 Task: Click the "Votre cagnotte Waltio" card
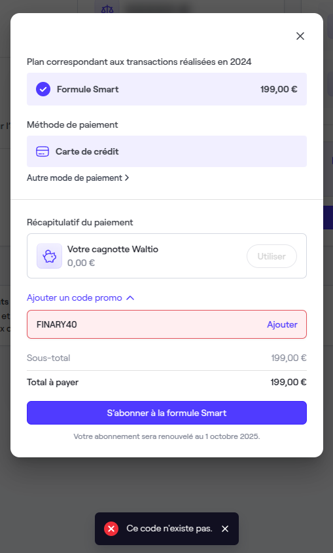click(x=166, y=256)
